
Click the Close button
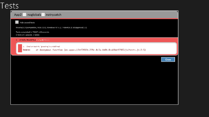point(168,60)
